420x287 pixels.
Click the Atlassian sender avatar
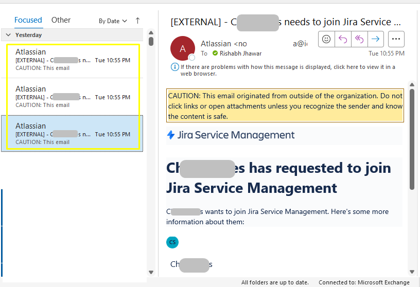click(183, 48)
